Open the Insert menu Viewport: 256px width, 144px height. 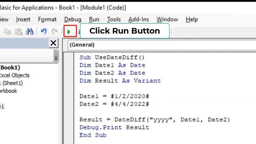pyautogui.click(x=23, y=20)
